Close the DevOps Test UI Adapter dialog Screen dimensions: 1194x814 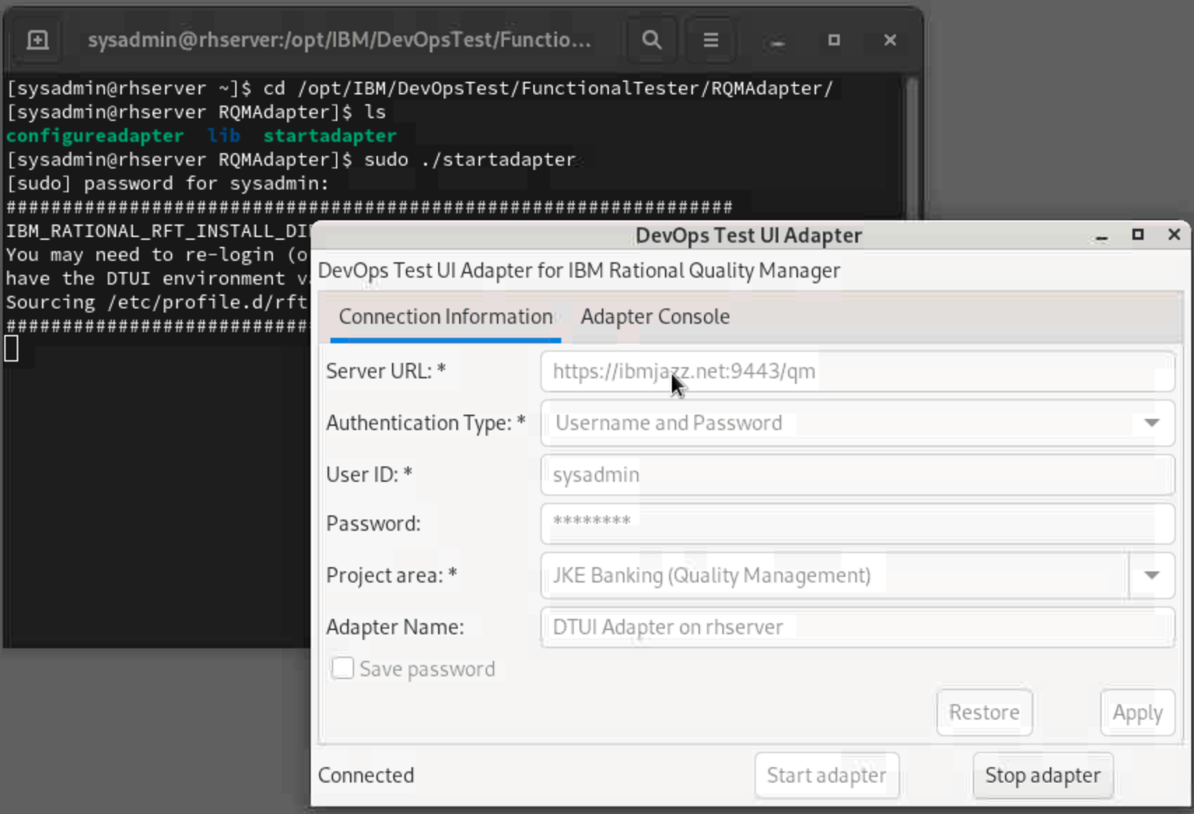tap(1174, 235)
